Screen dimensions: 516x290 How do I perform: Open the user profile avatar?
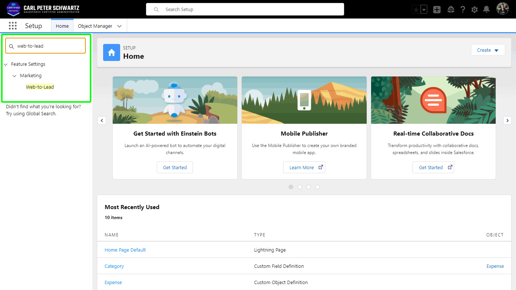click(x=503, y=9)
